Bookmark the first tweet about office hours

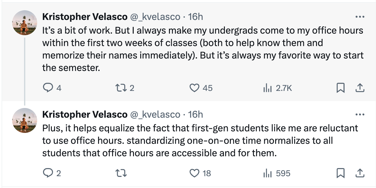340,88
